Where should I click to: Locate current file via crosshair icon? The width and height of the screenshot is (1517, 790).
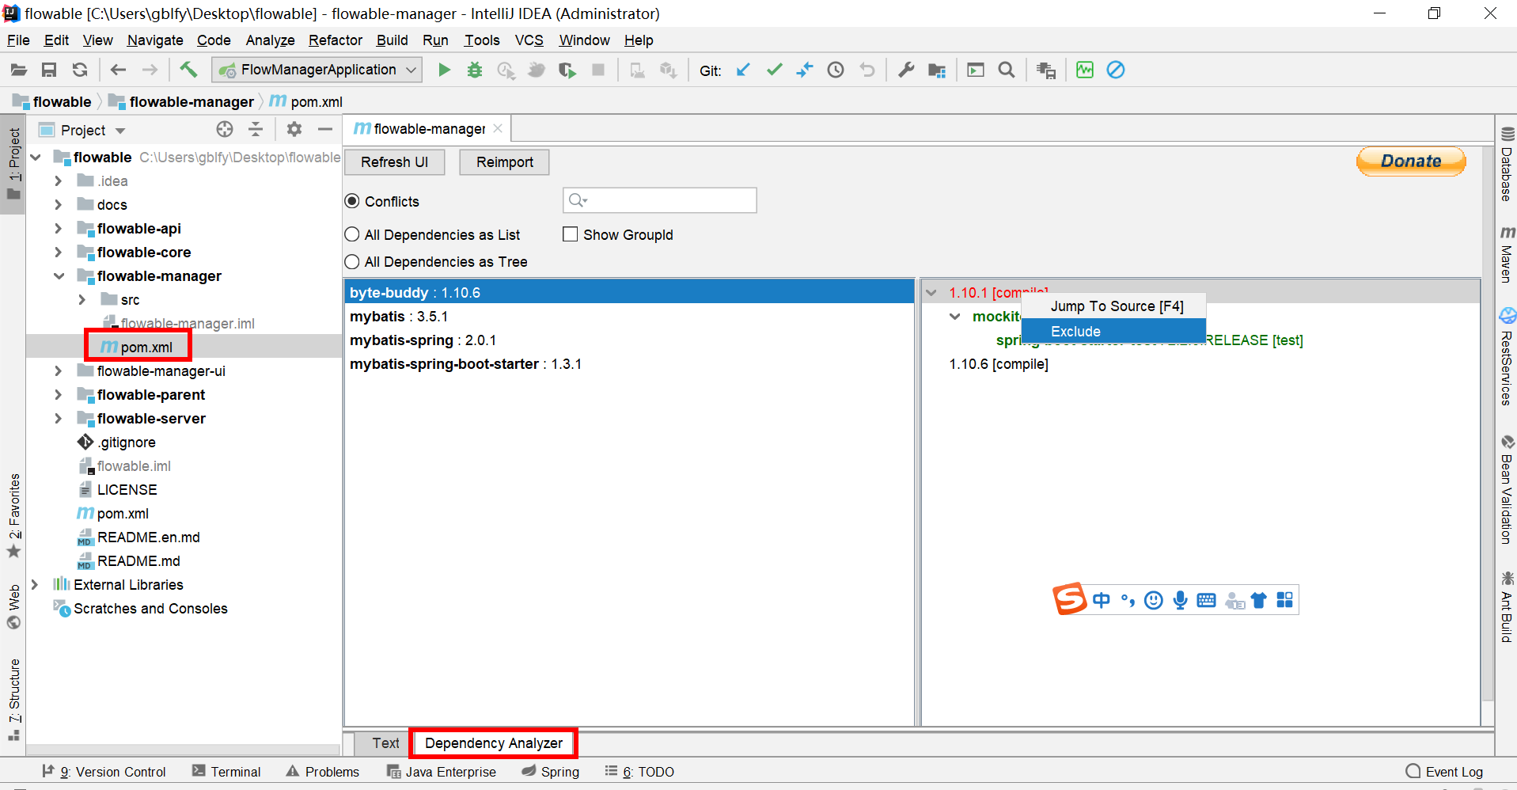[x=225, y=129]
